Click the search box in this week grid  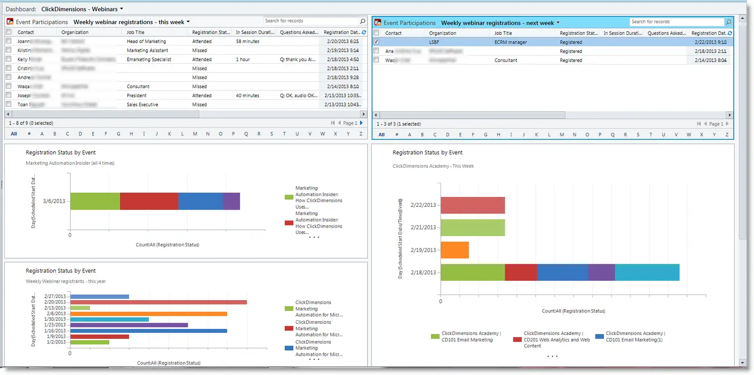click(311, 21)
